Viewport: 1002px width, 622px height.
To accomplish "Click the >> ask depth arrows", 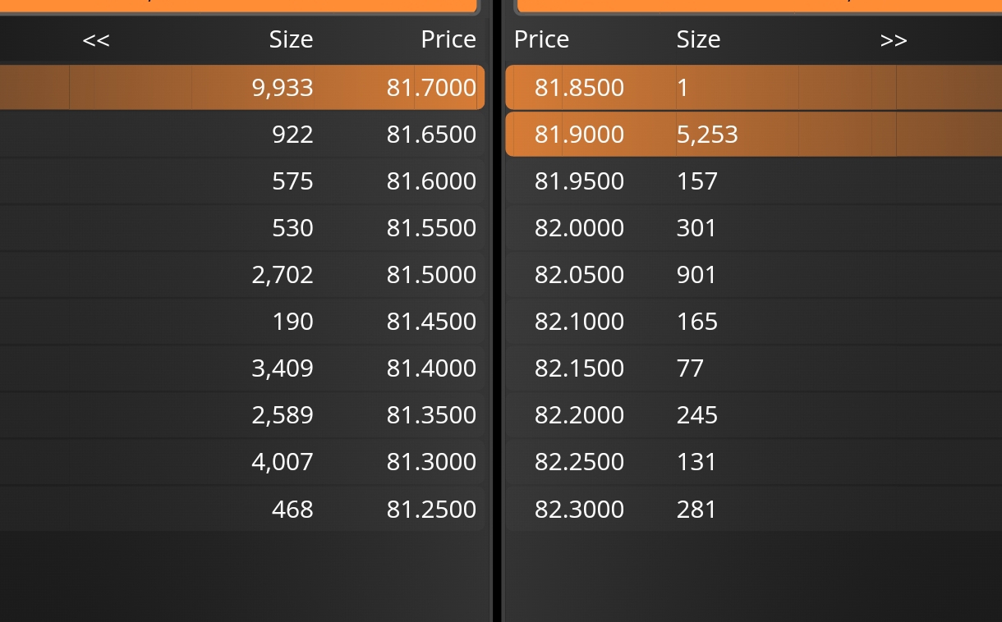I will [x=894, y=40].
